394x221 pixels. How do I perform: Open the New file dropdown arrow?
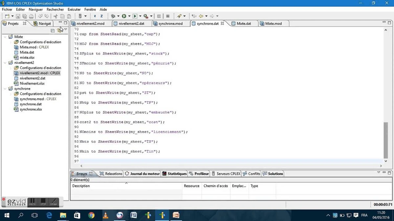(x=12, y=16)
